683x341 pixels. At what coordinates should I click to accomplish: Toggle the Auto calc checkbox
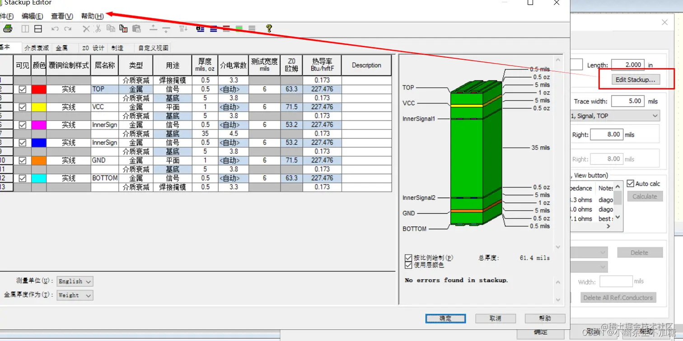pyautogui.click(x=631, y=183)
